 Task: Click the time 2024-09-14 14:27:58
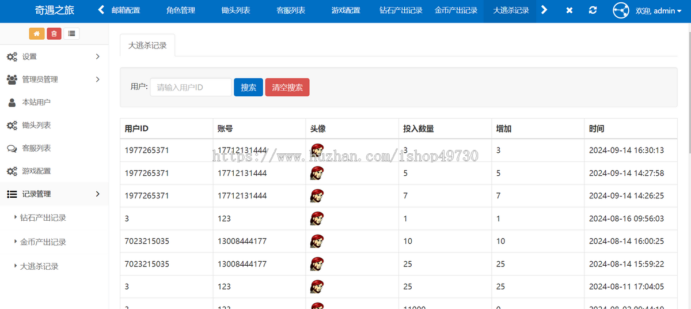coord(627,173)
